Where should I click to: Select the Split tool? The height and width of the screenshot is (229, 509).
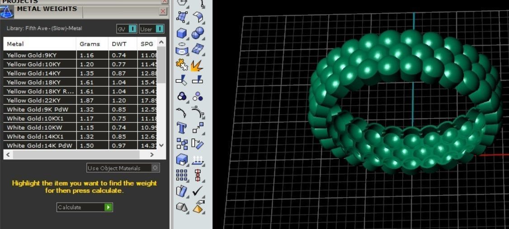pyautogui.click(x=198, y=80)
